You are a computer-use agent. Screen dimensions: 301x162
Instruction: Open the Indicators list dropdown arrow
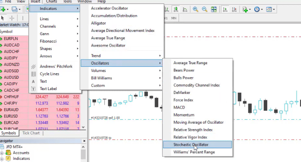250,9
